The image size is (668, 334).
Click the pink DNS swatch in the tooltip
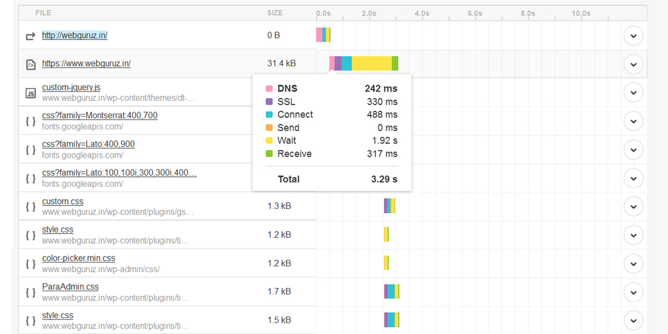[x=269, y=89]
